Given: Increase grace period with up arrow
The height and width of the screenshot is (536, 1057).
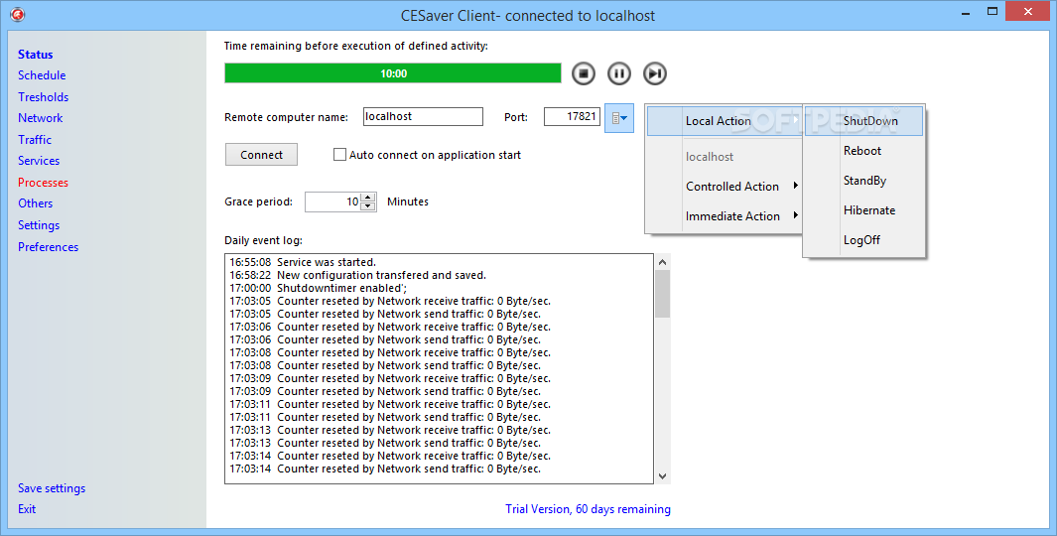Looking at the screenshot, I should (x=368, y=198).
